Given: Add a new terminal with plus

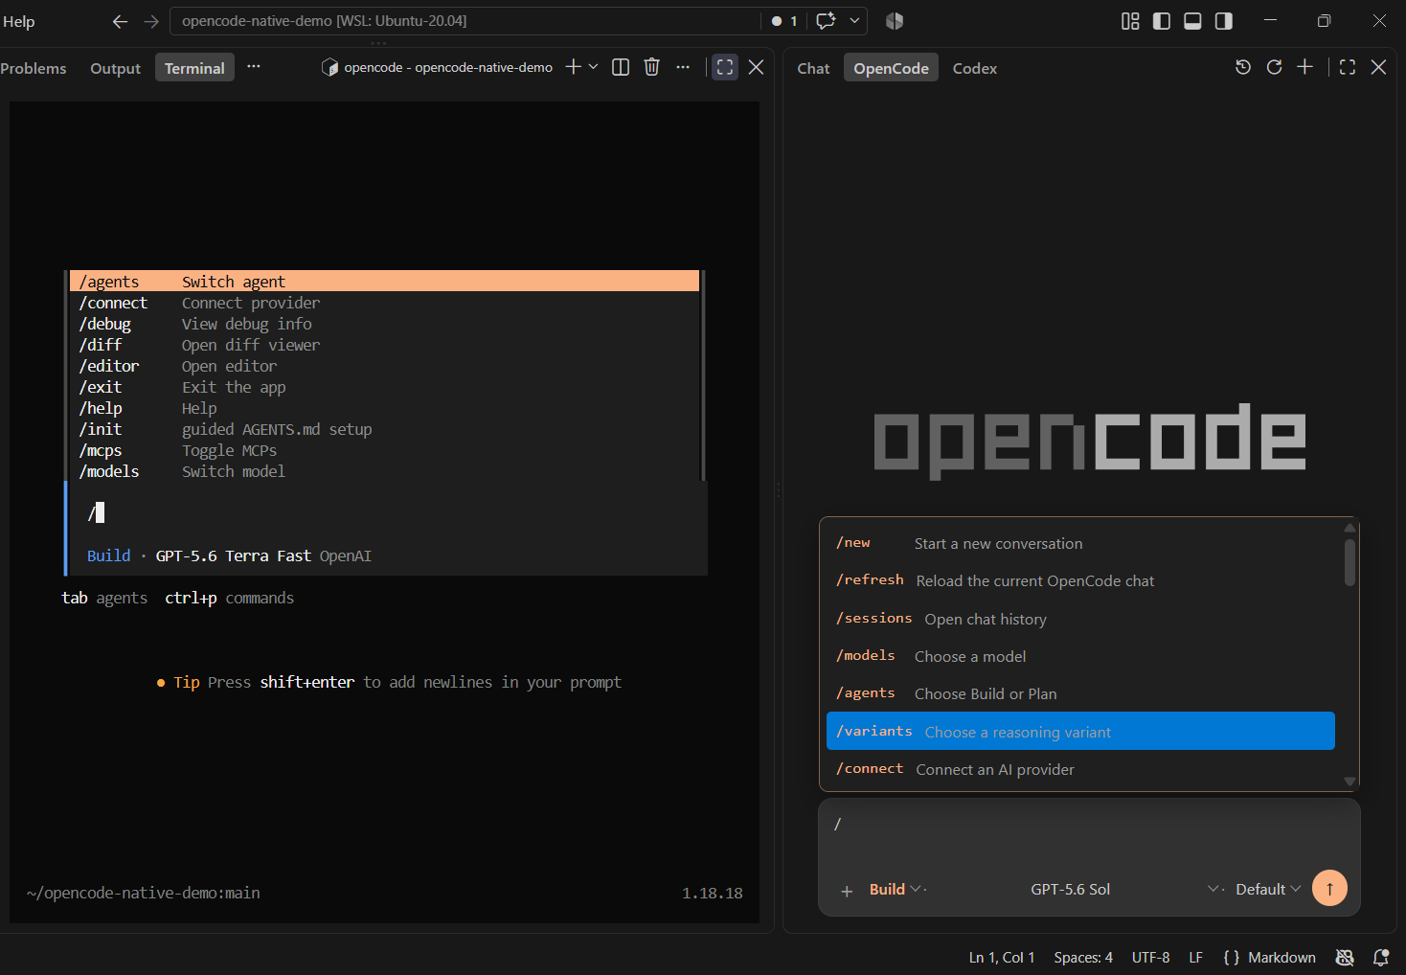Looking at the screenshot, I should (x=573, y=67).
